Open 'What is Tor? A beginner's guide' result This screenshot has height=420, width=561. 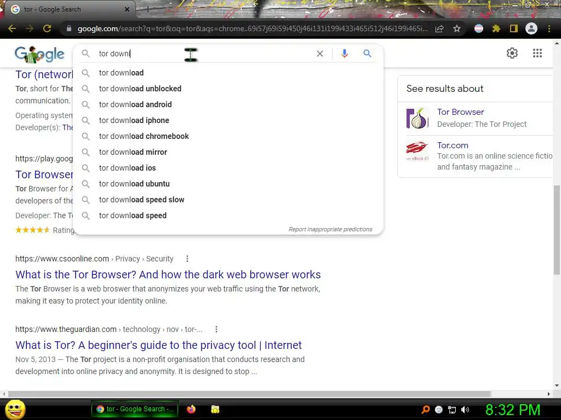click(x=158, y=346)
